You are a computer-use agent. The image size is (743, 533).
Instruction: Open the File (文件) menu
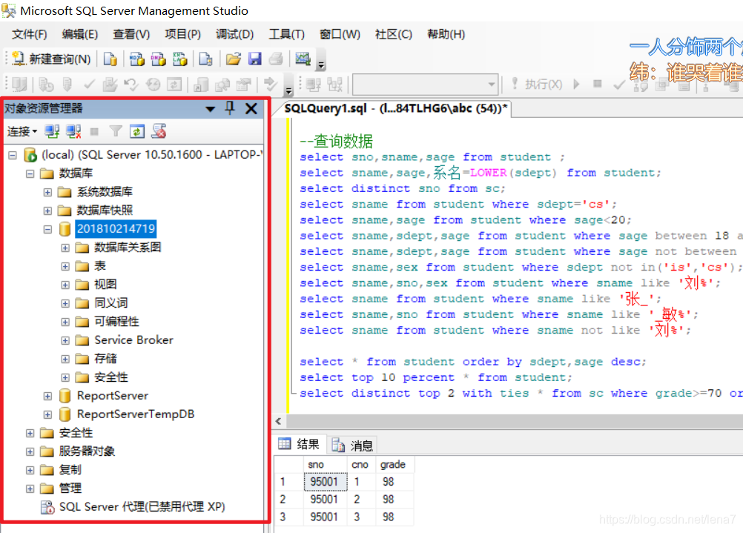coord(30,34)
